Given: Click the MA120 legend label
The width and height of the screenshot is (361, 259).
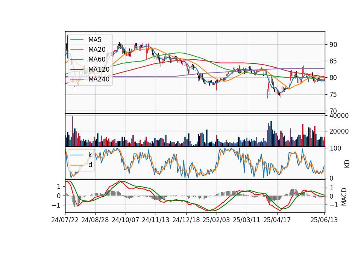Looking at the screenshot, I should (99, 69).
